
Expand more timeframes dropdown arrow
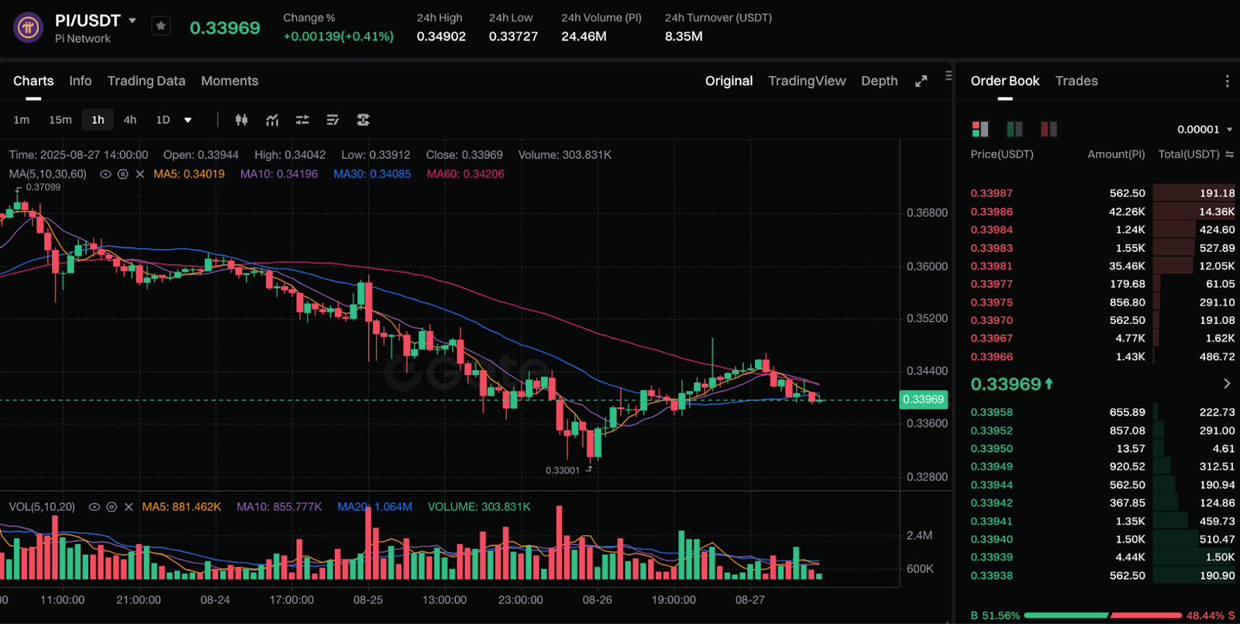188,120
